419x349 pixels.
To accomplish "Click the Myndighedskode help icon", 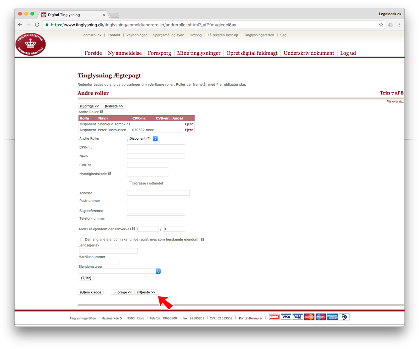I will coord(109,173).
